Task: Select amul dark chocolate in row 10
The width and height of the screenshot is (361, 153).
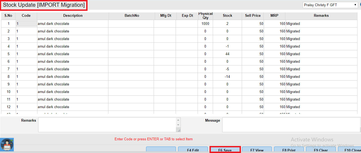Action: click(53, 92)
